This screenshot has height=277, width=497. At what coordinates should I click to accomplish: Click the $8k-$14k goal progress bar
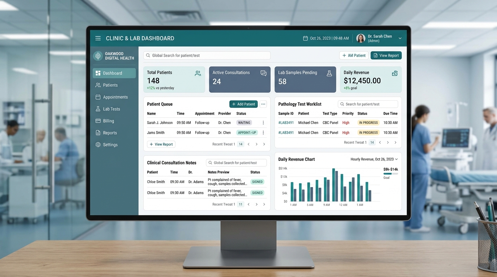pos(390,174)
